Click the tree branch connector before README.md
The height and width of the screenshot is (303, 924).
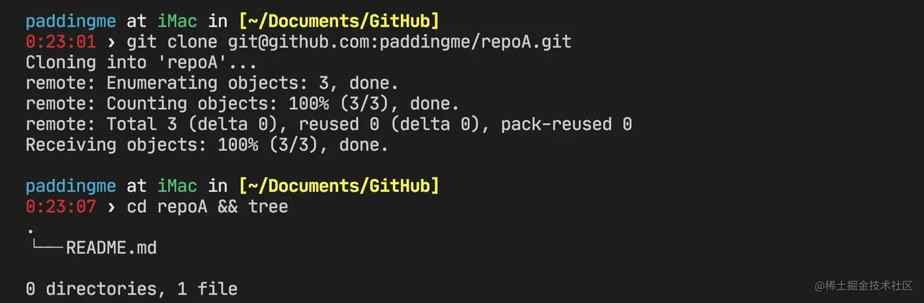coord(48,246)
